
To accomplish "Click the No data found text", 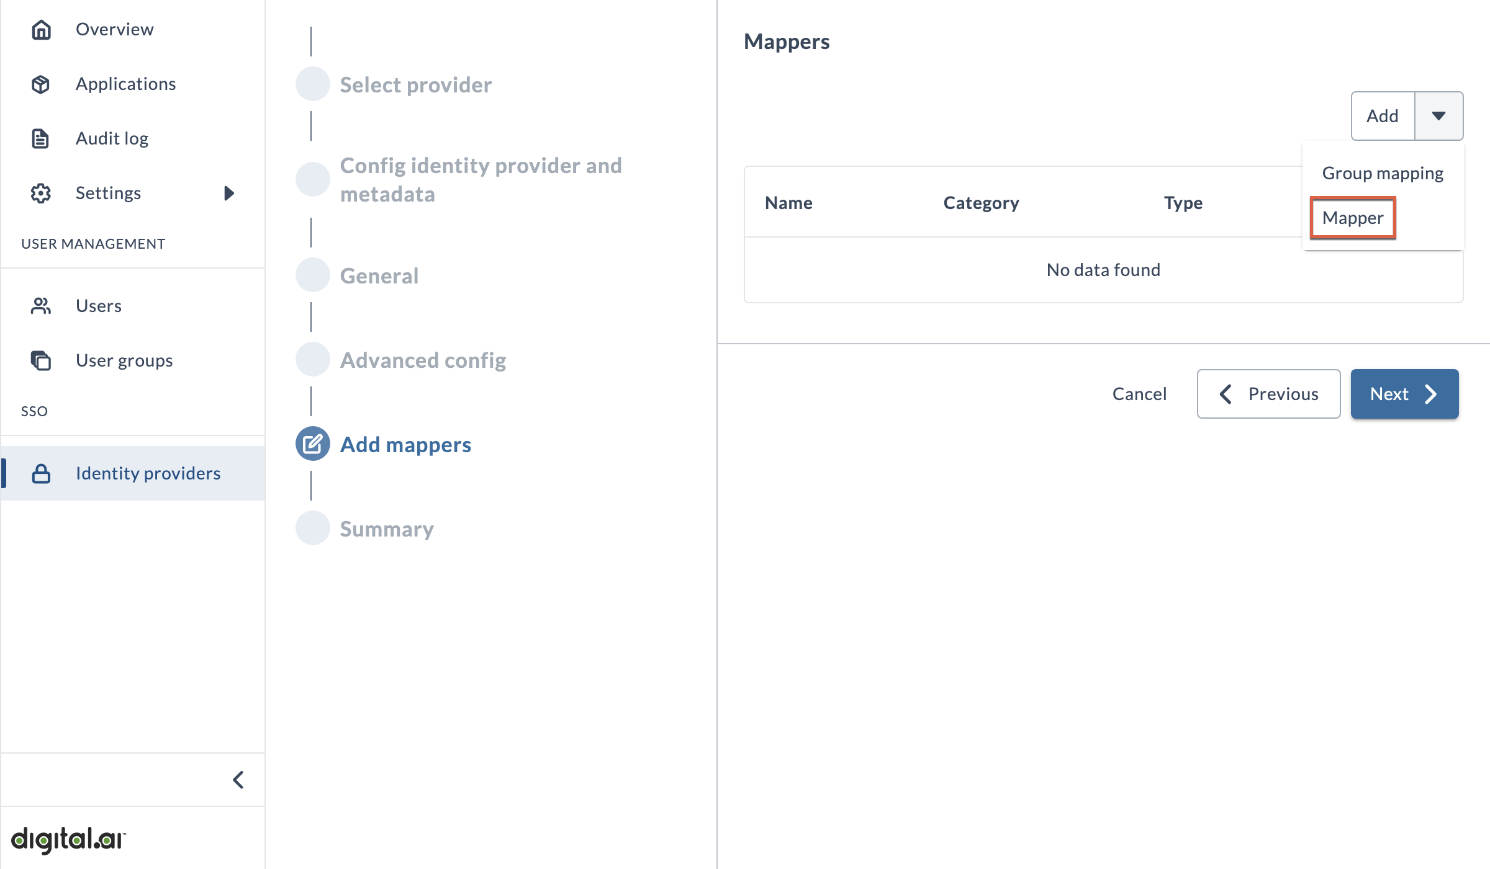I will coord(1103,270).
